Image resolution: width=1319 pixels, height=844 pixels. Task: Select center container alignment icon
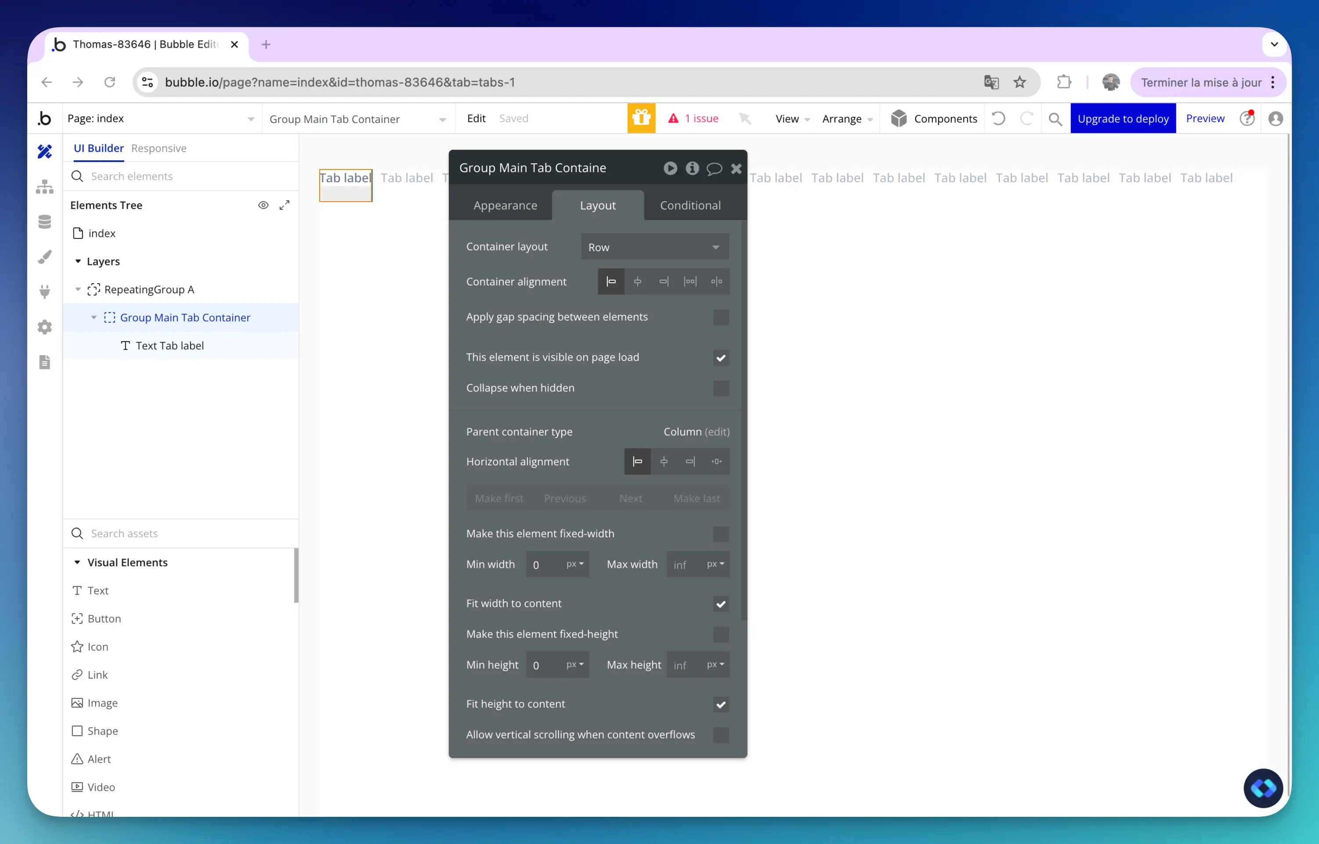[x=637, y=282]
